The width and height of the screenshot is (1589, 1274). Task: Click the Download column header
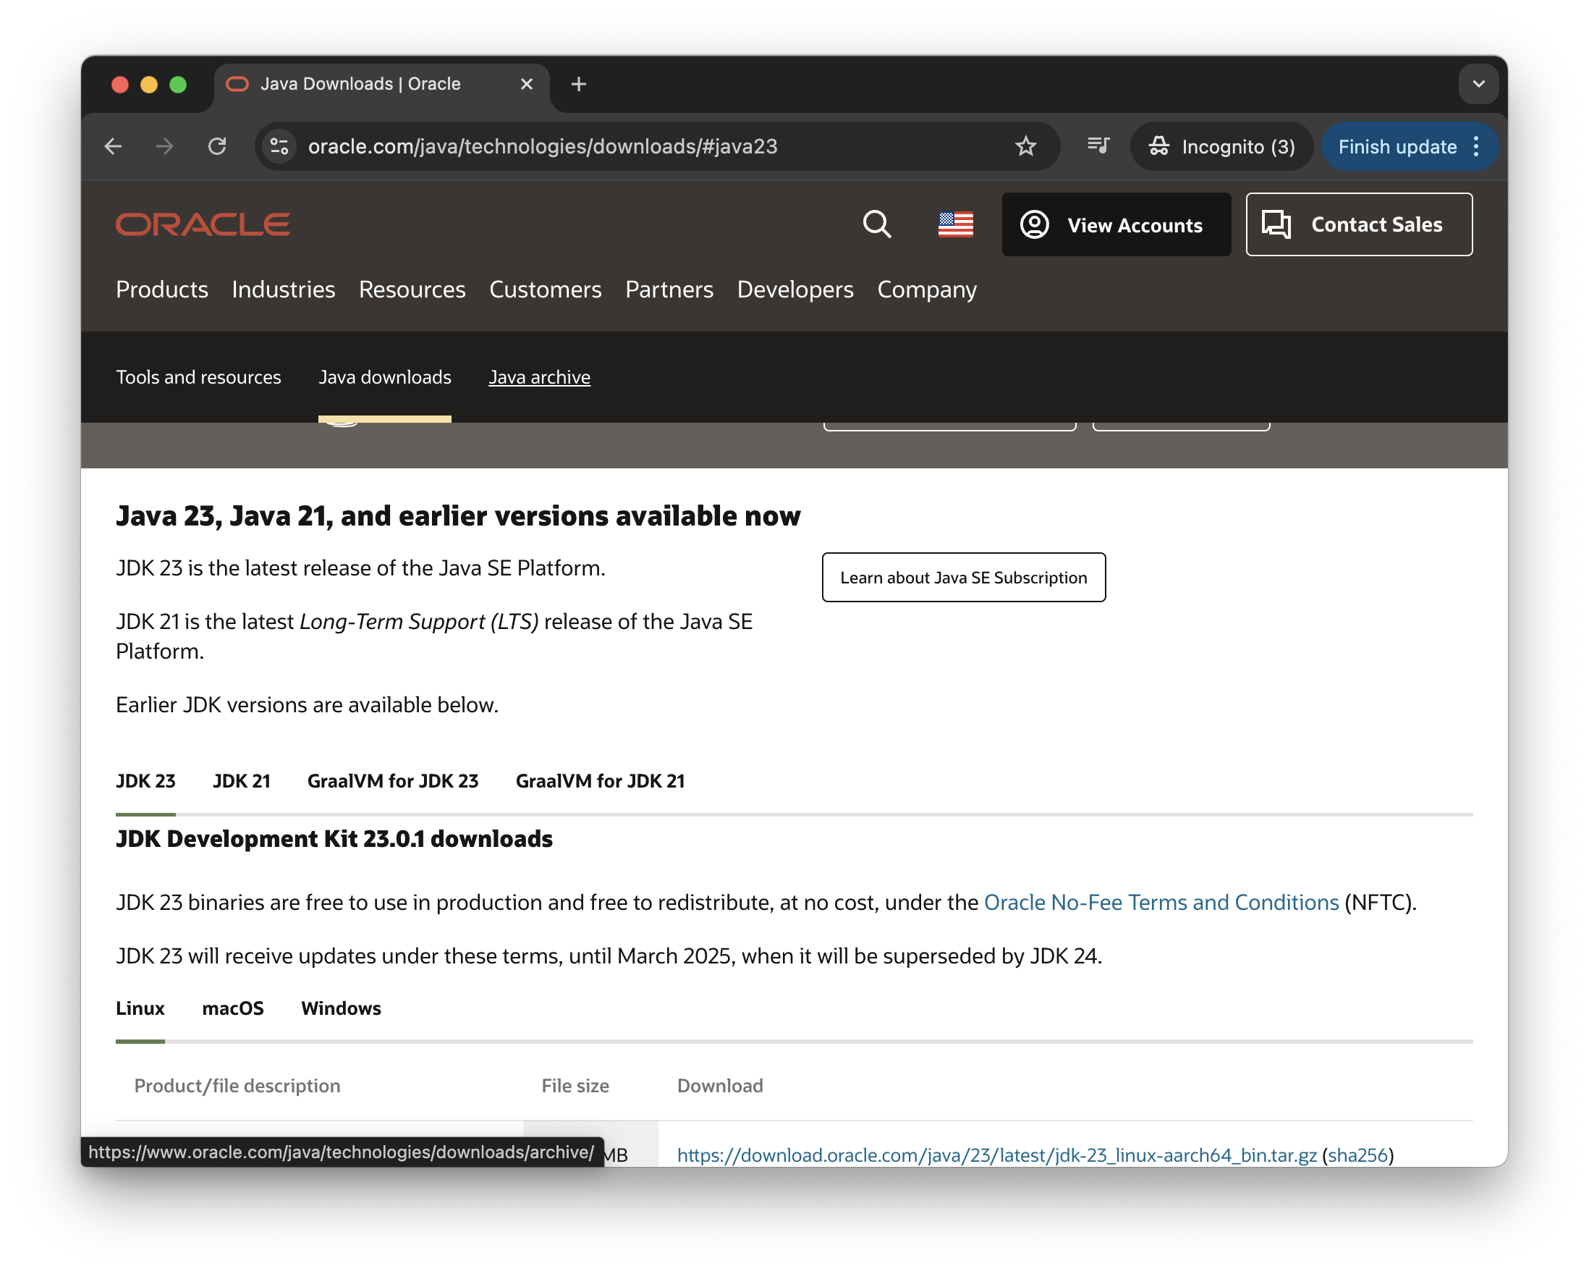(x=720, y=1085)
